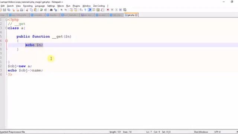The width and height of the screenshot is (238, 134).
Task: Toggle Show All Characters pilcrow icon
Action: tap(85, 10)
